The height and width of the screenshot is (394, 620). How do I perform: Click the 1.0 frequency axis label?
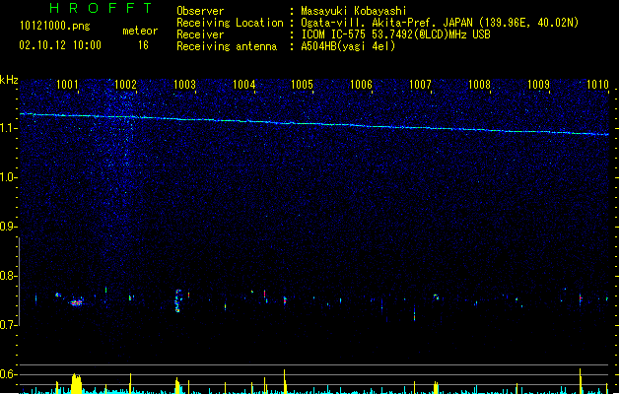8,177
